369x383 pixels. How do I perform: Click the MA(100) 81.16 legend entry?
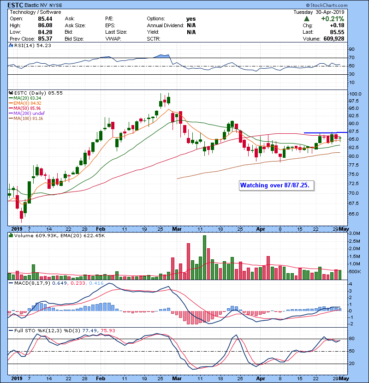26,119
